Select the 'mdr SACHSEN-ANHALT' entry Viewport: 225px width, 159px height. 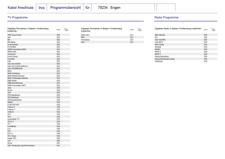39,66
